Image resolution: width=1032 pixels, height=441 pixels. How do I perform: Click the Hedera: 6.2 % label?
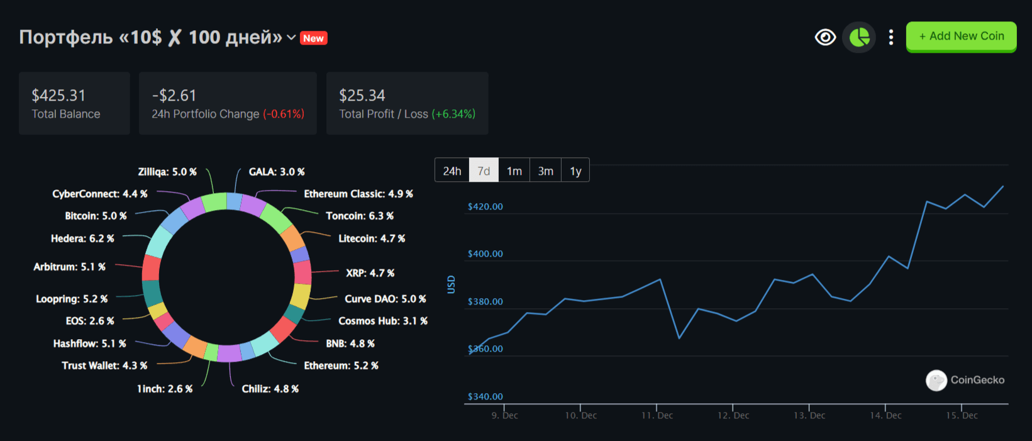[82, 238]
